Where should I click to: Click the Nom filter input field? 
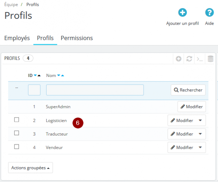(95, 90)
